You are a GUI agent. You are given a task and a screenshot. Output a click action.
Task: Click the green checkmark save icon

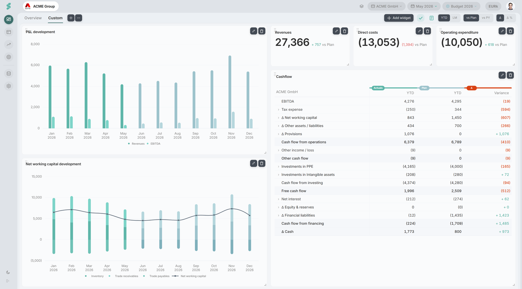click(421, 18)
